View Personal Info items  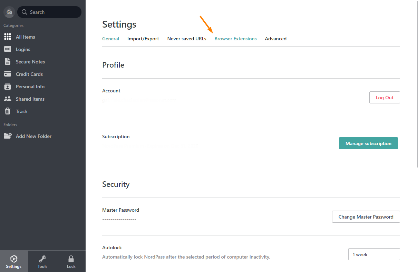[30, 86]
